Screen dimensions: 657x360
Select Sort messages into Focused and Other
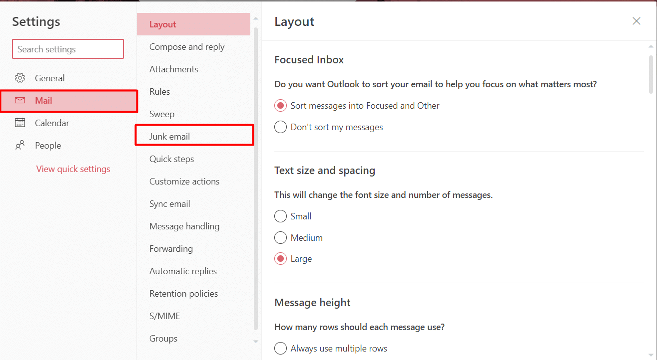pyautogui.click(x=281, y=106)
